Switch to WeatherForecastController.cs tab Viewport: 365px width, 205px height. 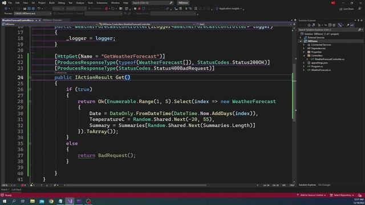pos(18,20)
